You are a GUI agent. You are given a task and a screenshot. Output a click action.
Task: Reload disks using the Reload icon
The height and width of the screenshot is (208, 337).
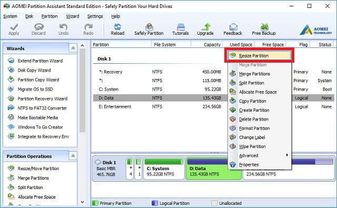click(117, 27)
